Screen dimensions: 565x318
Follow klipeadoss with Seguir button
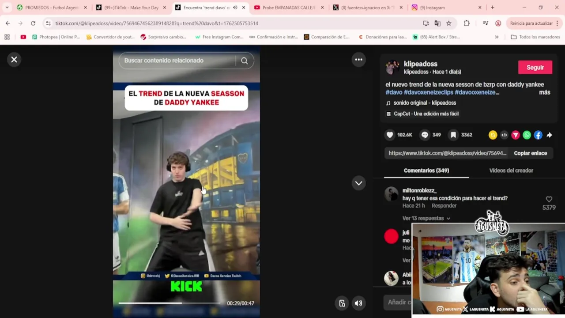point(535,68)
